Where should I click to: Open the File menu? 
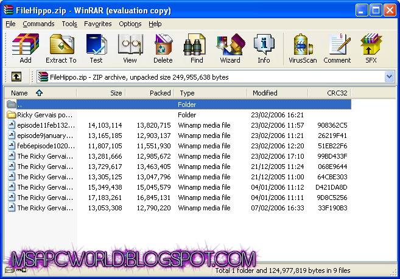10,24
